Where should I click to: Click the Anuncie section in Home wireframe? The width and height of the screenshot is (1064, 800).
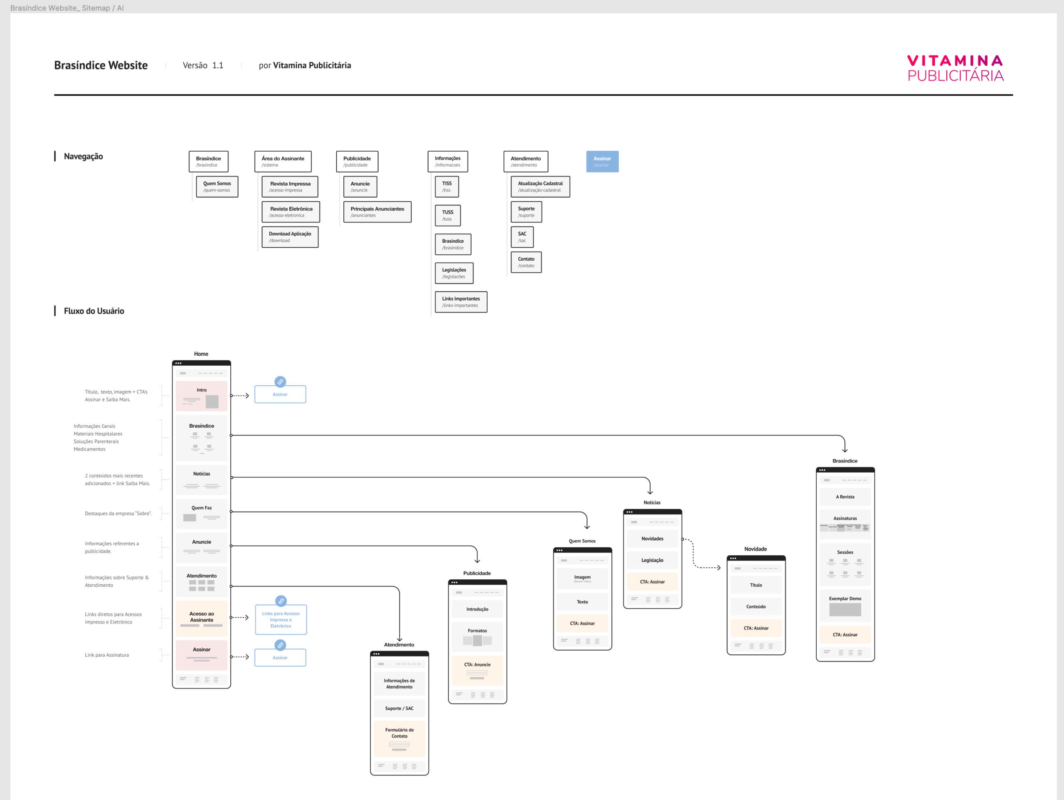[x=202, y=548]
